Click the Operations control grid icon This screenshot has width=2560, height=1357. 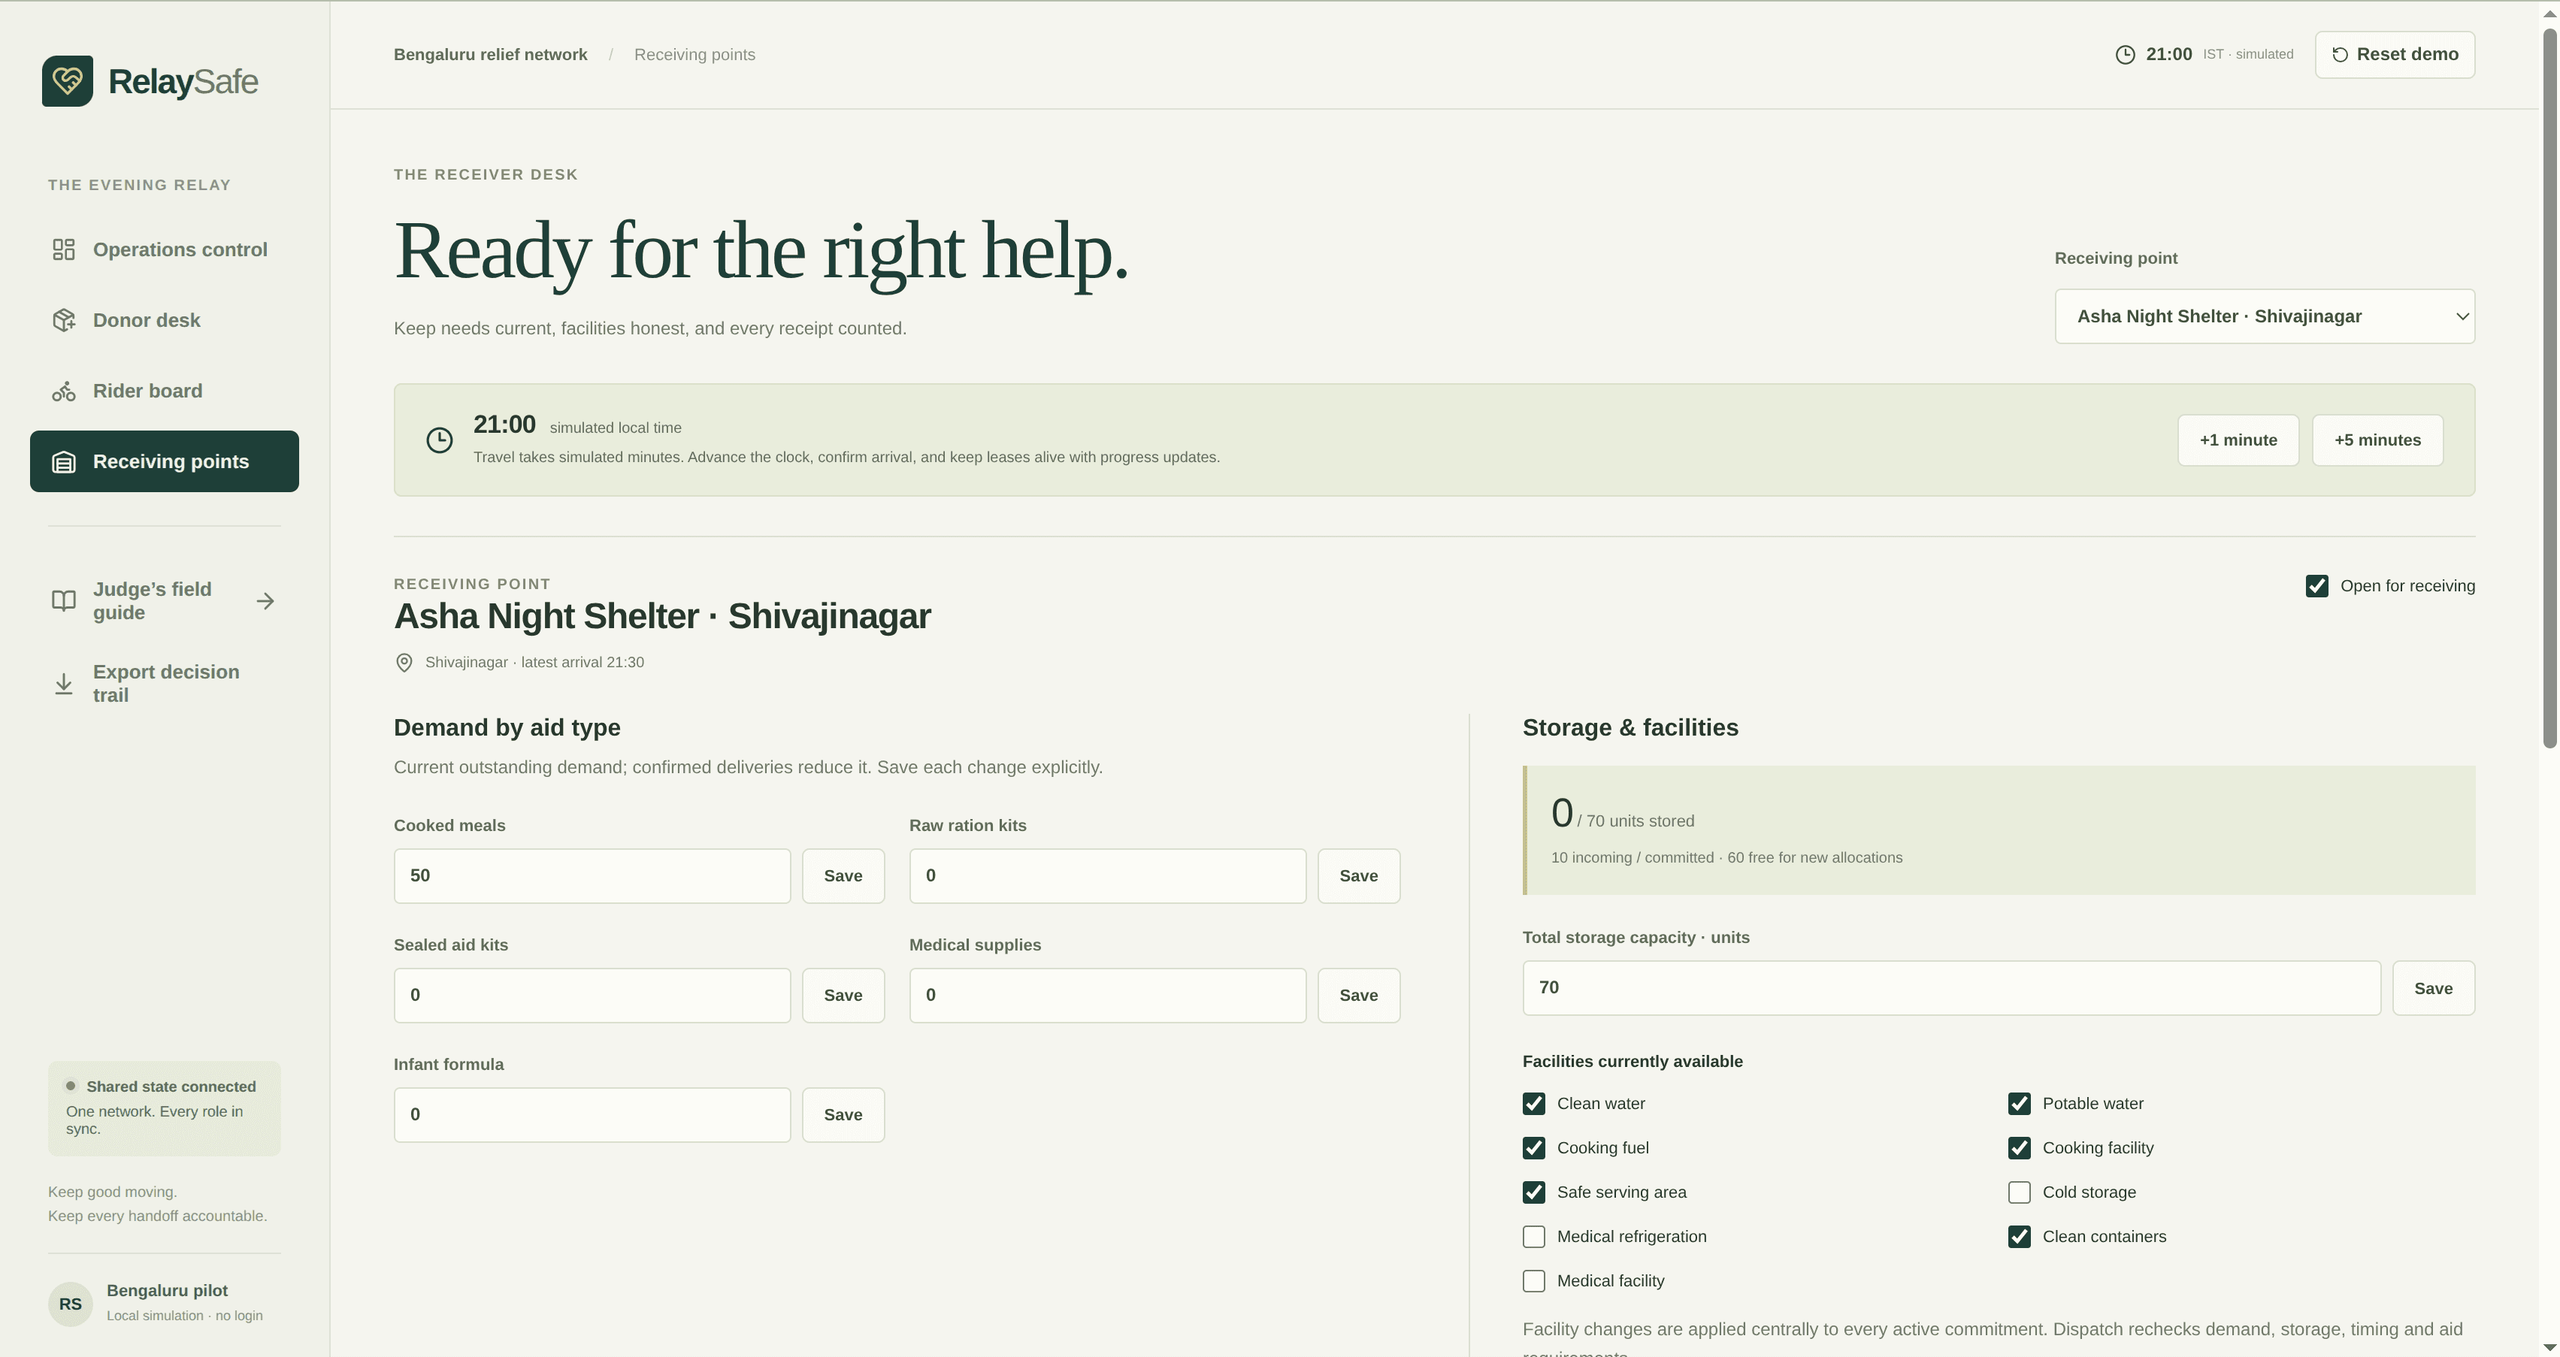64,249
